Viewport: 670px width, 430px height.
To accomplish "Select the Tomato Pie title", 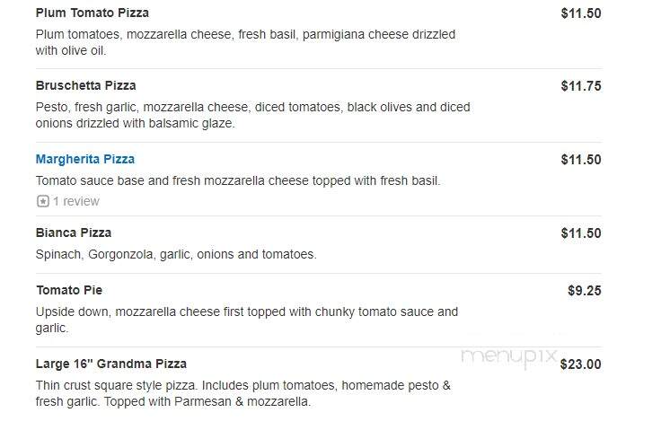I will tap(69, 290).
